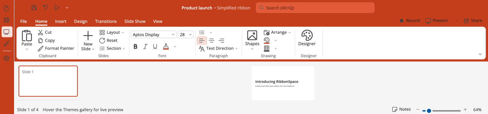Screen dimensions: 488x114
Task: Zoom in with the plus button
Action: click(x=465, y=109)
